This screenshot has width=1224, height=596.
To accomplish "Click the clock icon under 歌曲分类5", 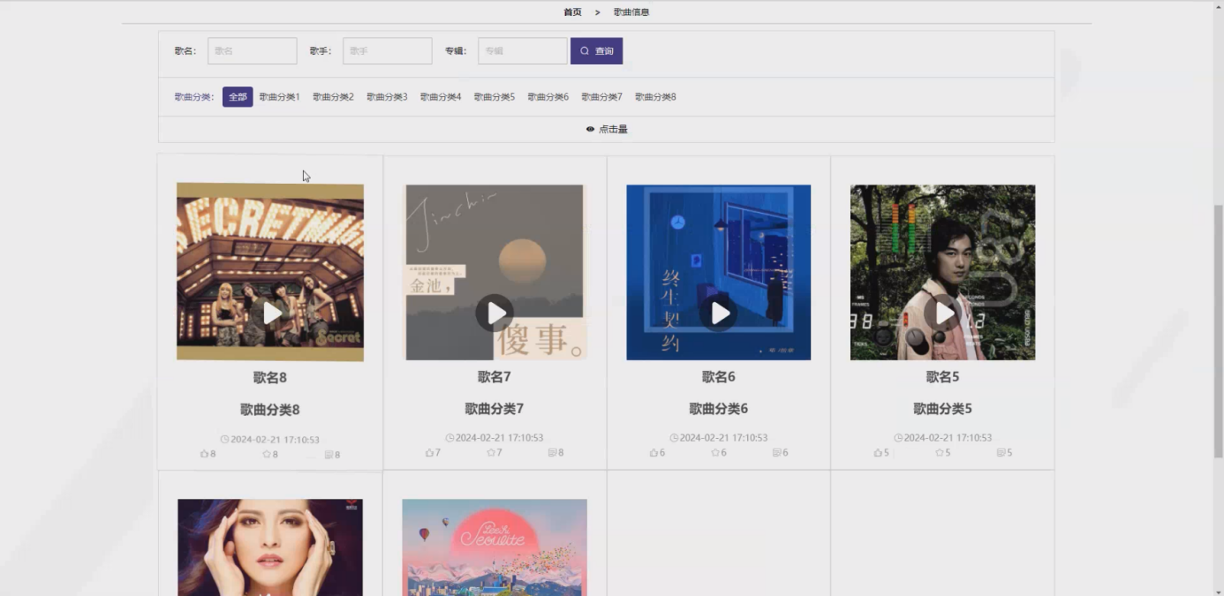I will (898, 437).
